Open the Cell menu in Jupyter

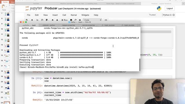point(64,15)
